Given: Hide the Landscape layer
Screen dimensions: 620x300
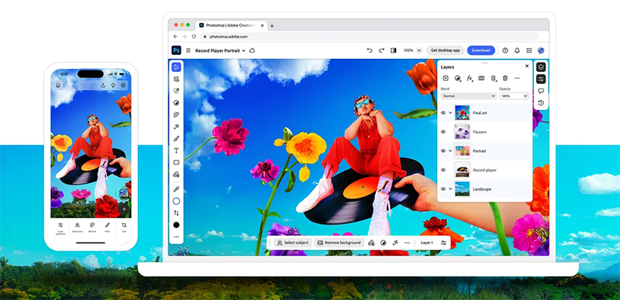Looking at the screenshot, I should (443, 188).
